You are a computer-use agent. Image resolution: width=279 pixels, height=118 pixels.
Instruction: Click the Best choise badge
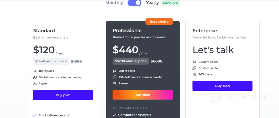click(159, 22)
